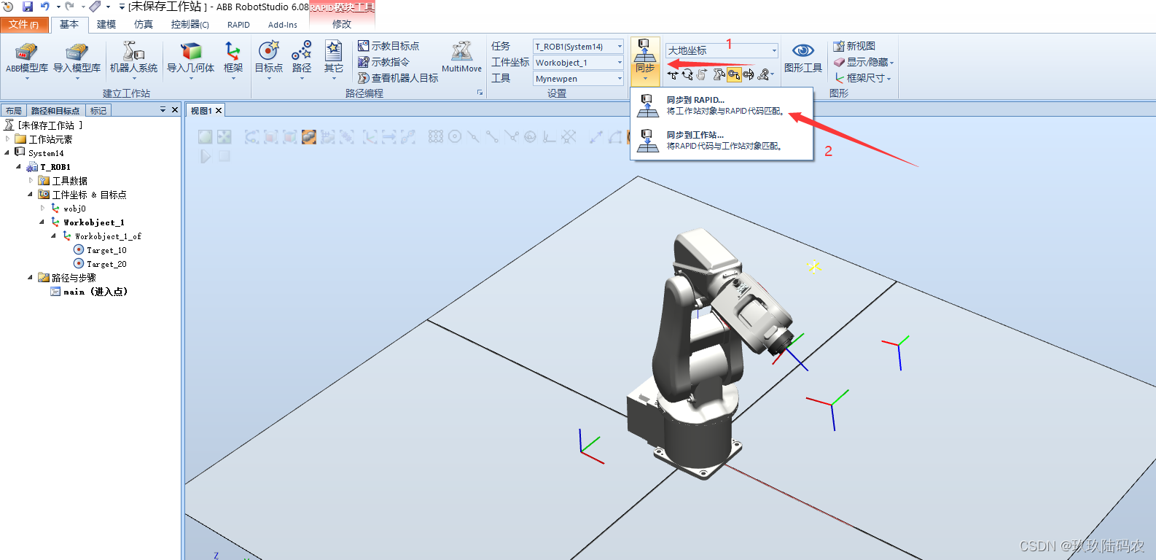1156x560 pixels.
Task: Select 同步到工作站 menu entry
Action: 722,140
